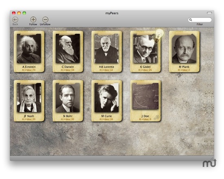This screenshot has height=179, width=224.
Task: Select the A Einstein portrait card
Action: (29, 52)
